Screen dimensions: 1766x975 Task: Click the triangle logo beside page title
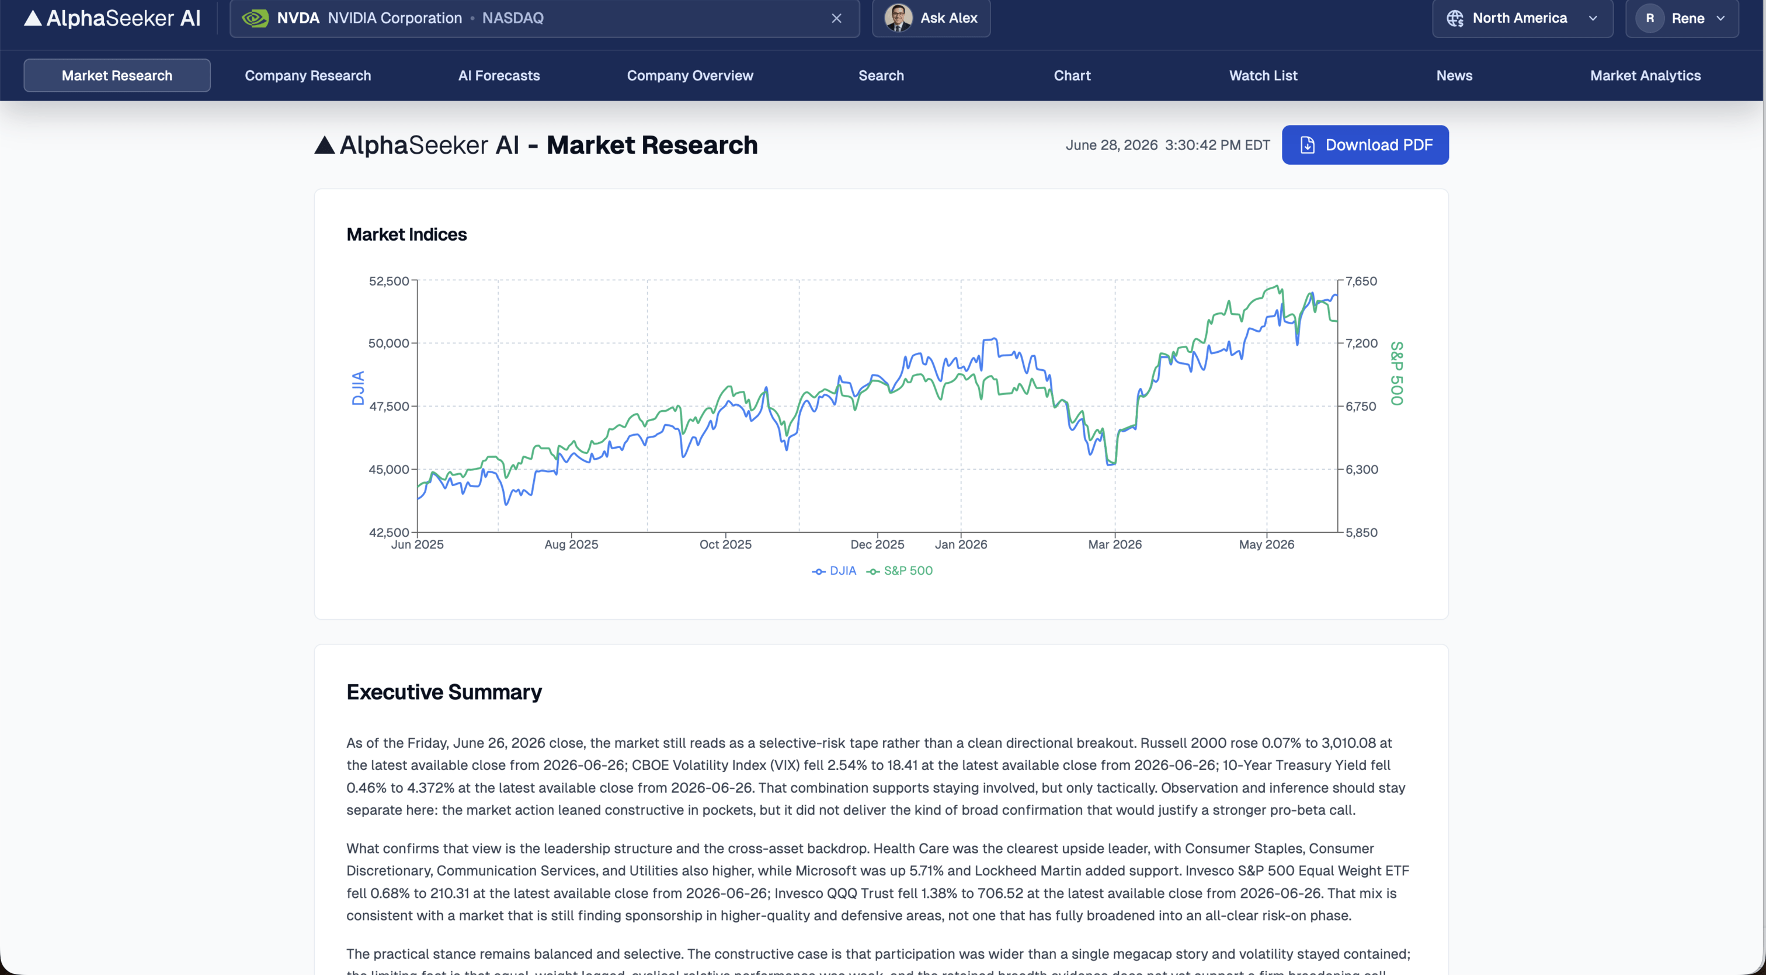(x=324, y=145)
